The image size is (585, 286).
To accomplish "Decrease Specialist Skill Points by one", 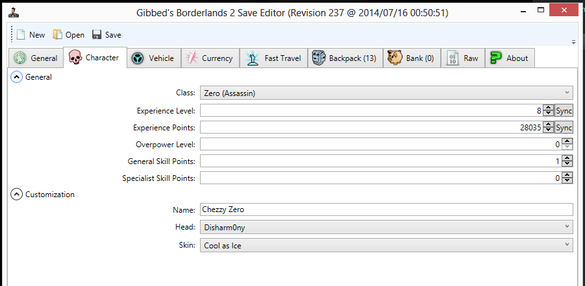I will tap(567, 180).
